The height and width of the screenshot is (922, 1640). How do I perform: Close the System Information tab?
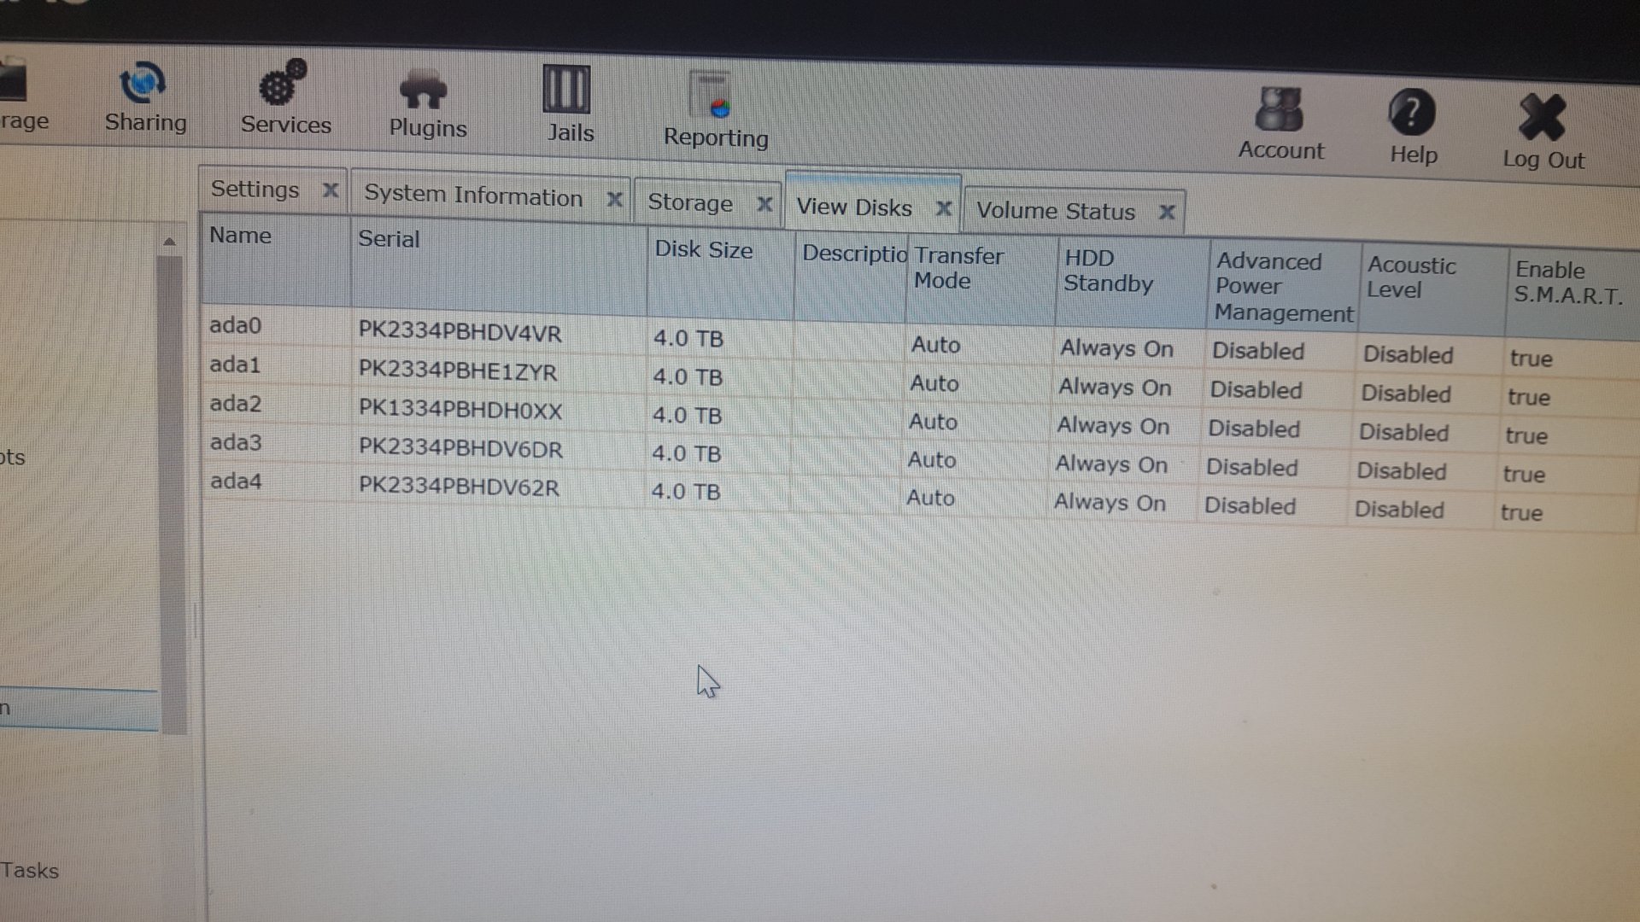614,200
